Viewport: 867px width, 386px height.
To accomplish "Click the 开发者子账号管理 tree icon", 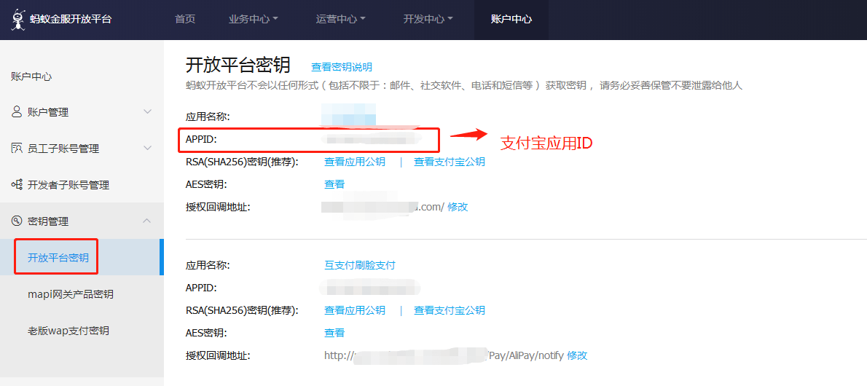I will [x=17, y=185].
